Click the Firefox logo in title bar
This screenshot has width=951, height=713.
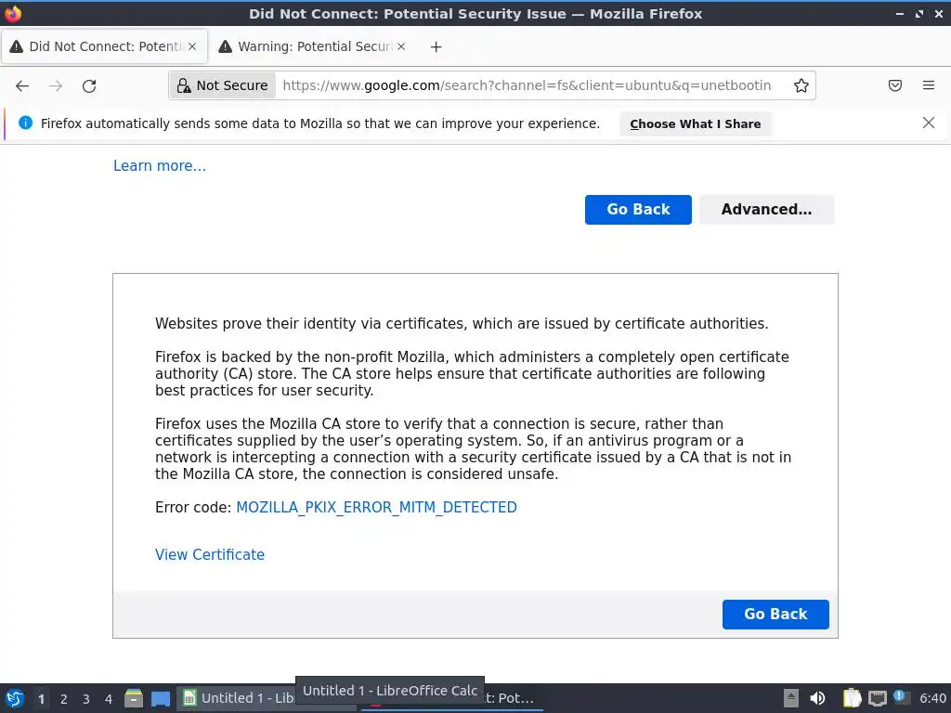click(x=13, y=13)
